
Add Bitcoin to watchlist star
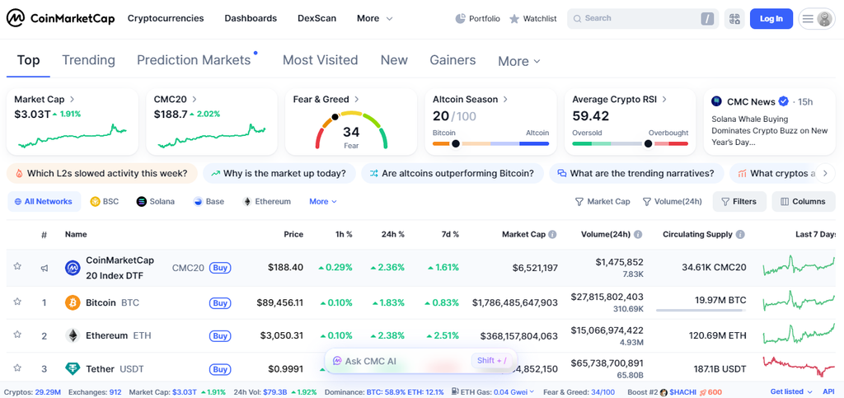tap(17, 302)
